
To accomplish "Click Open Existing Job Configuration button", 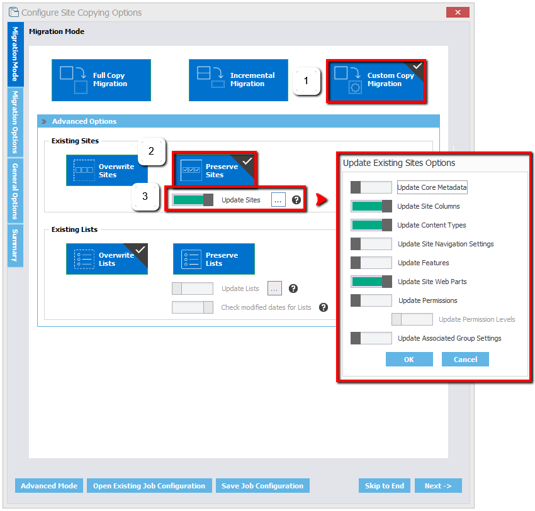I will pos(149,486).
